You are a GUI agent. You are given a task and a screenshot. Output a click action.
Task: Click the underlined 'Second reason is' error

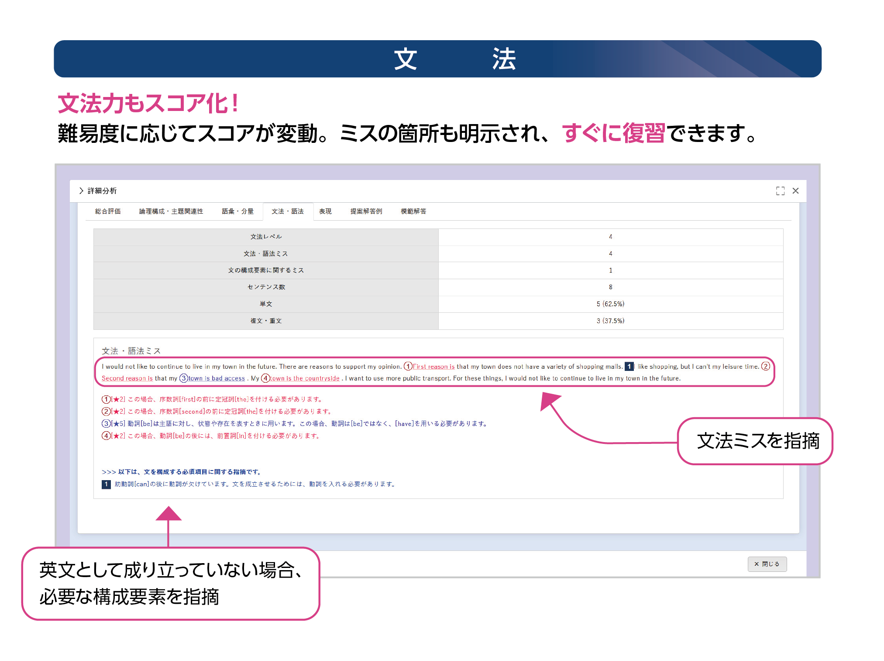point(127,379)
